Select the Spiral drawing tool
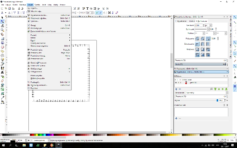237x148 pixels. tap(2, 56)
